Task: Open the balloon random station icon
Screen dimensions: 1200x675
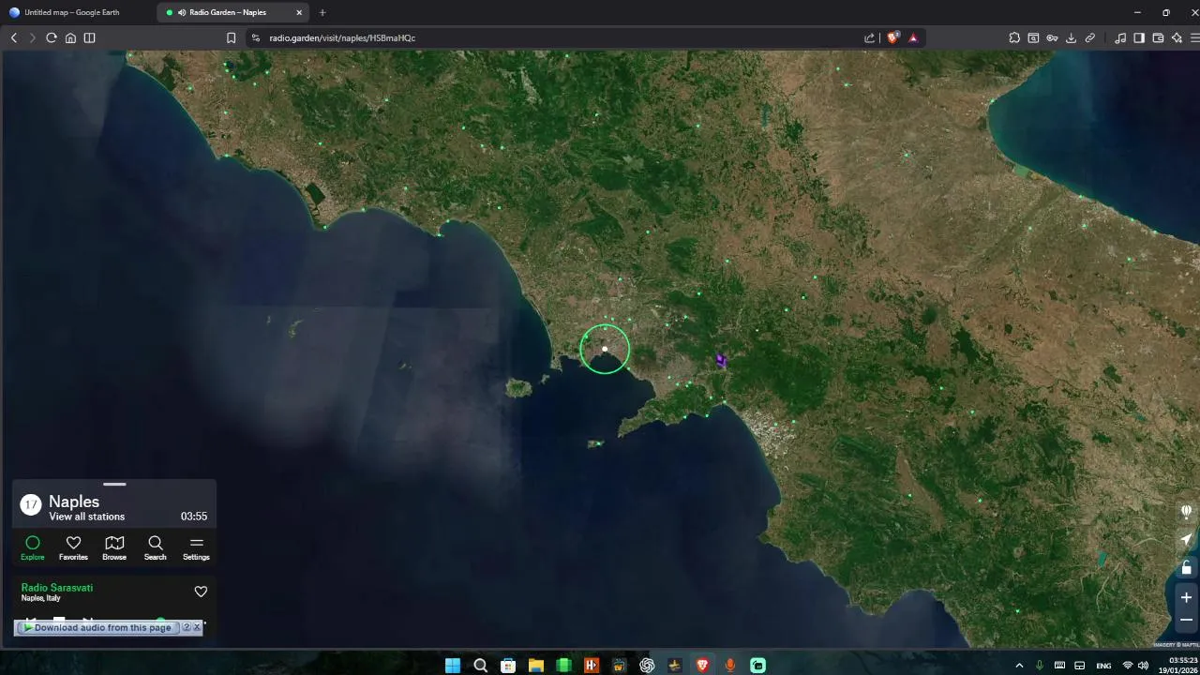Action: (x=1186, y=512)
